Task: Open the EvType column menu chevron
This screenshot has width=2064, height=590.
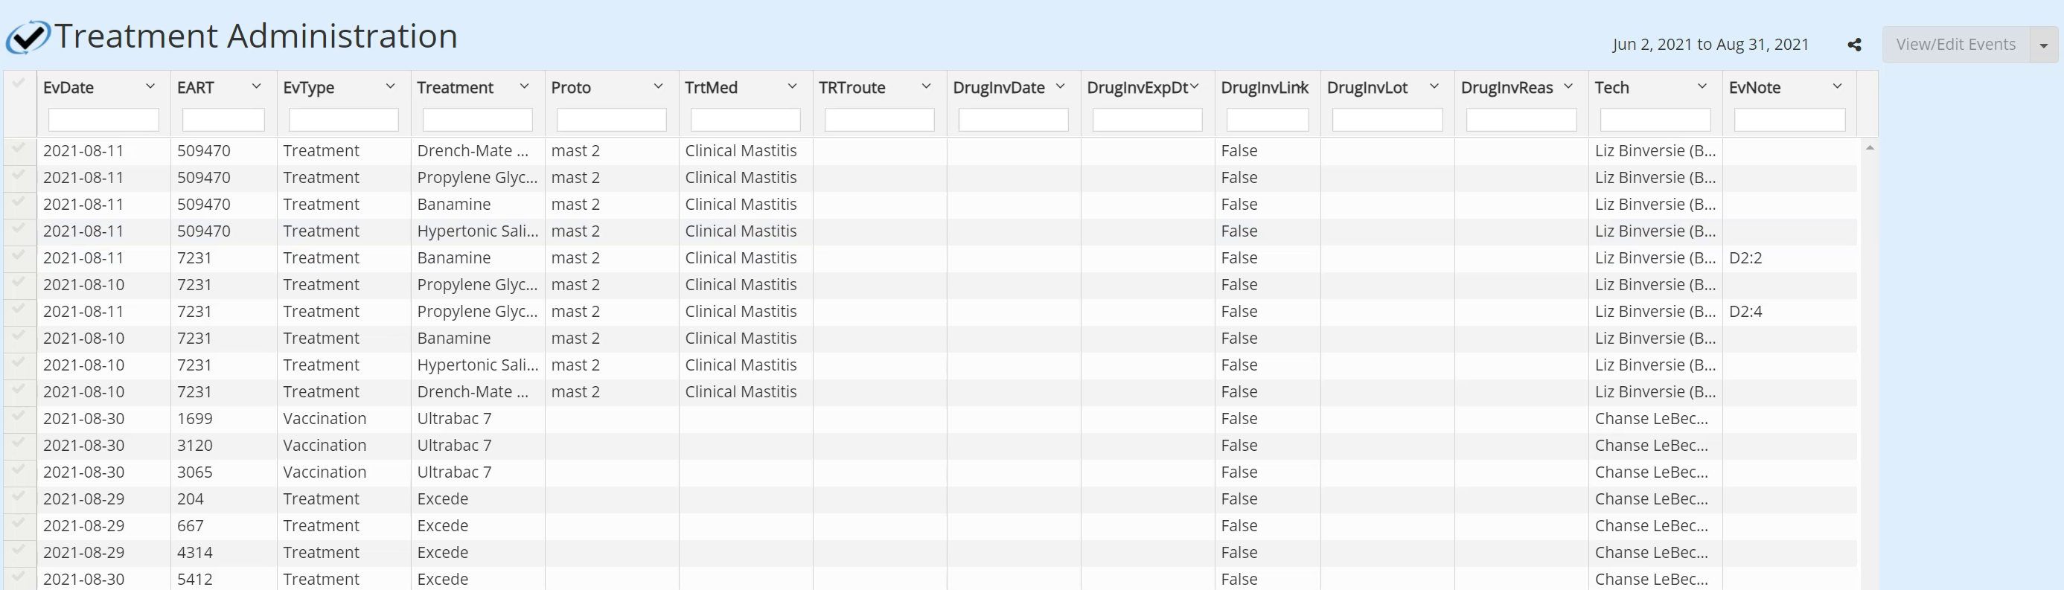Action: [x=390, y=86]
